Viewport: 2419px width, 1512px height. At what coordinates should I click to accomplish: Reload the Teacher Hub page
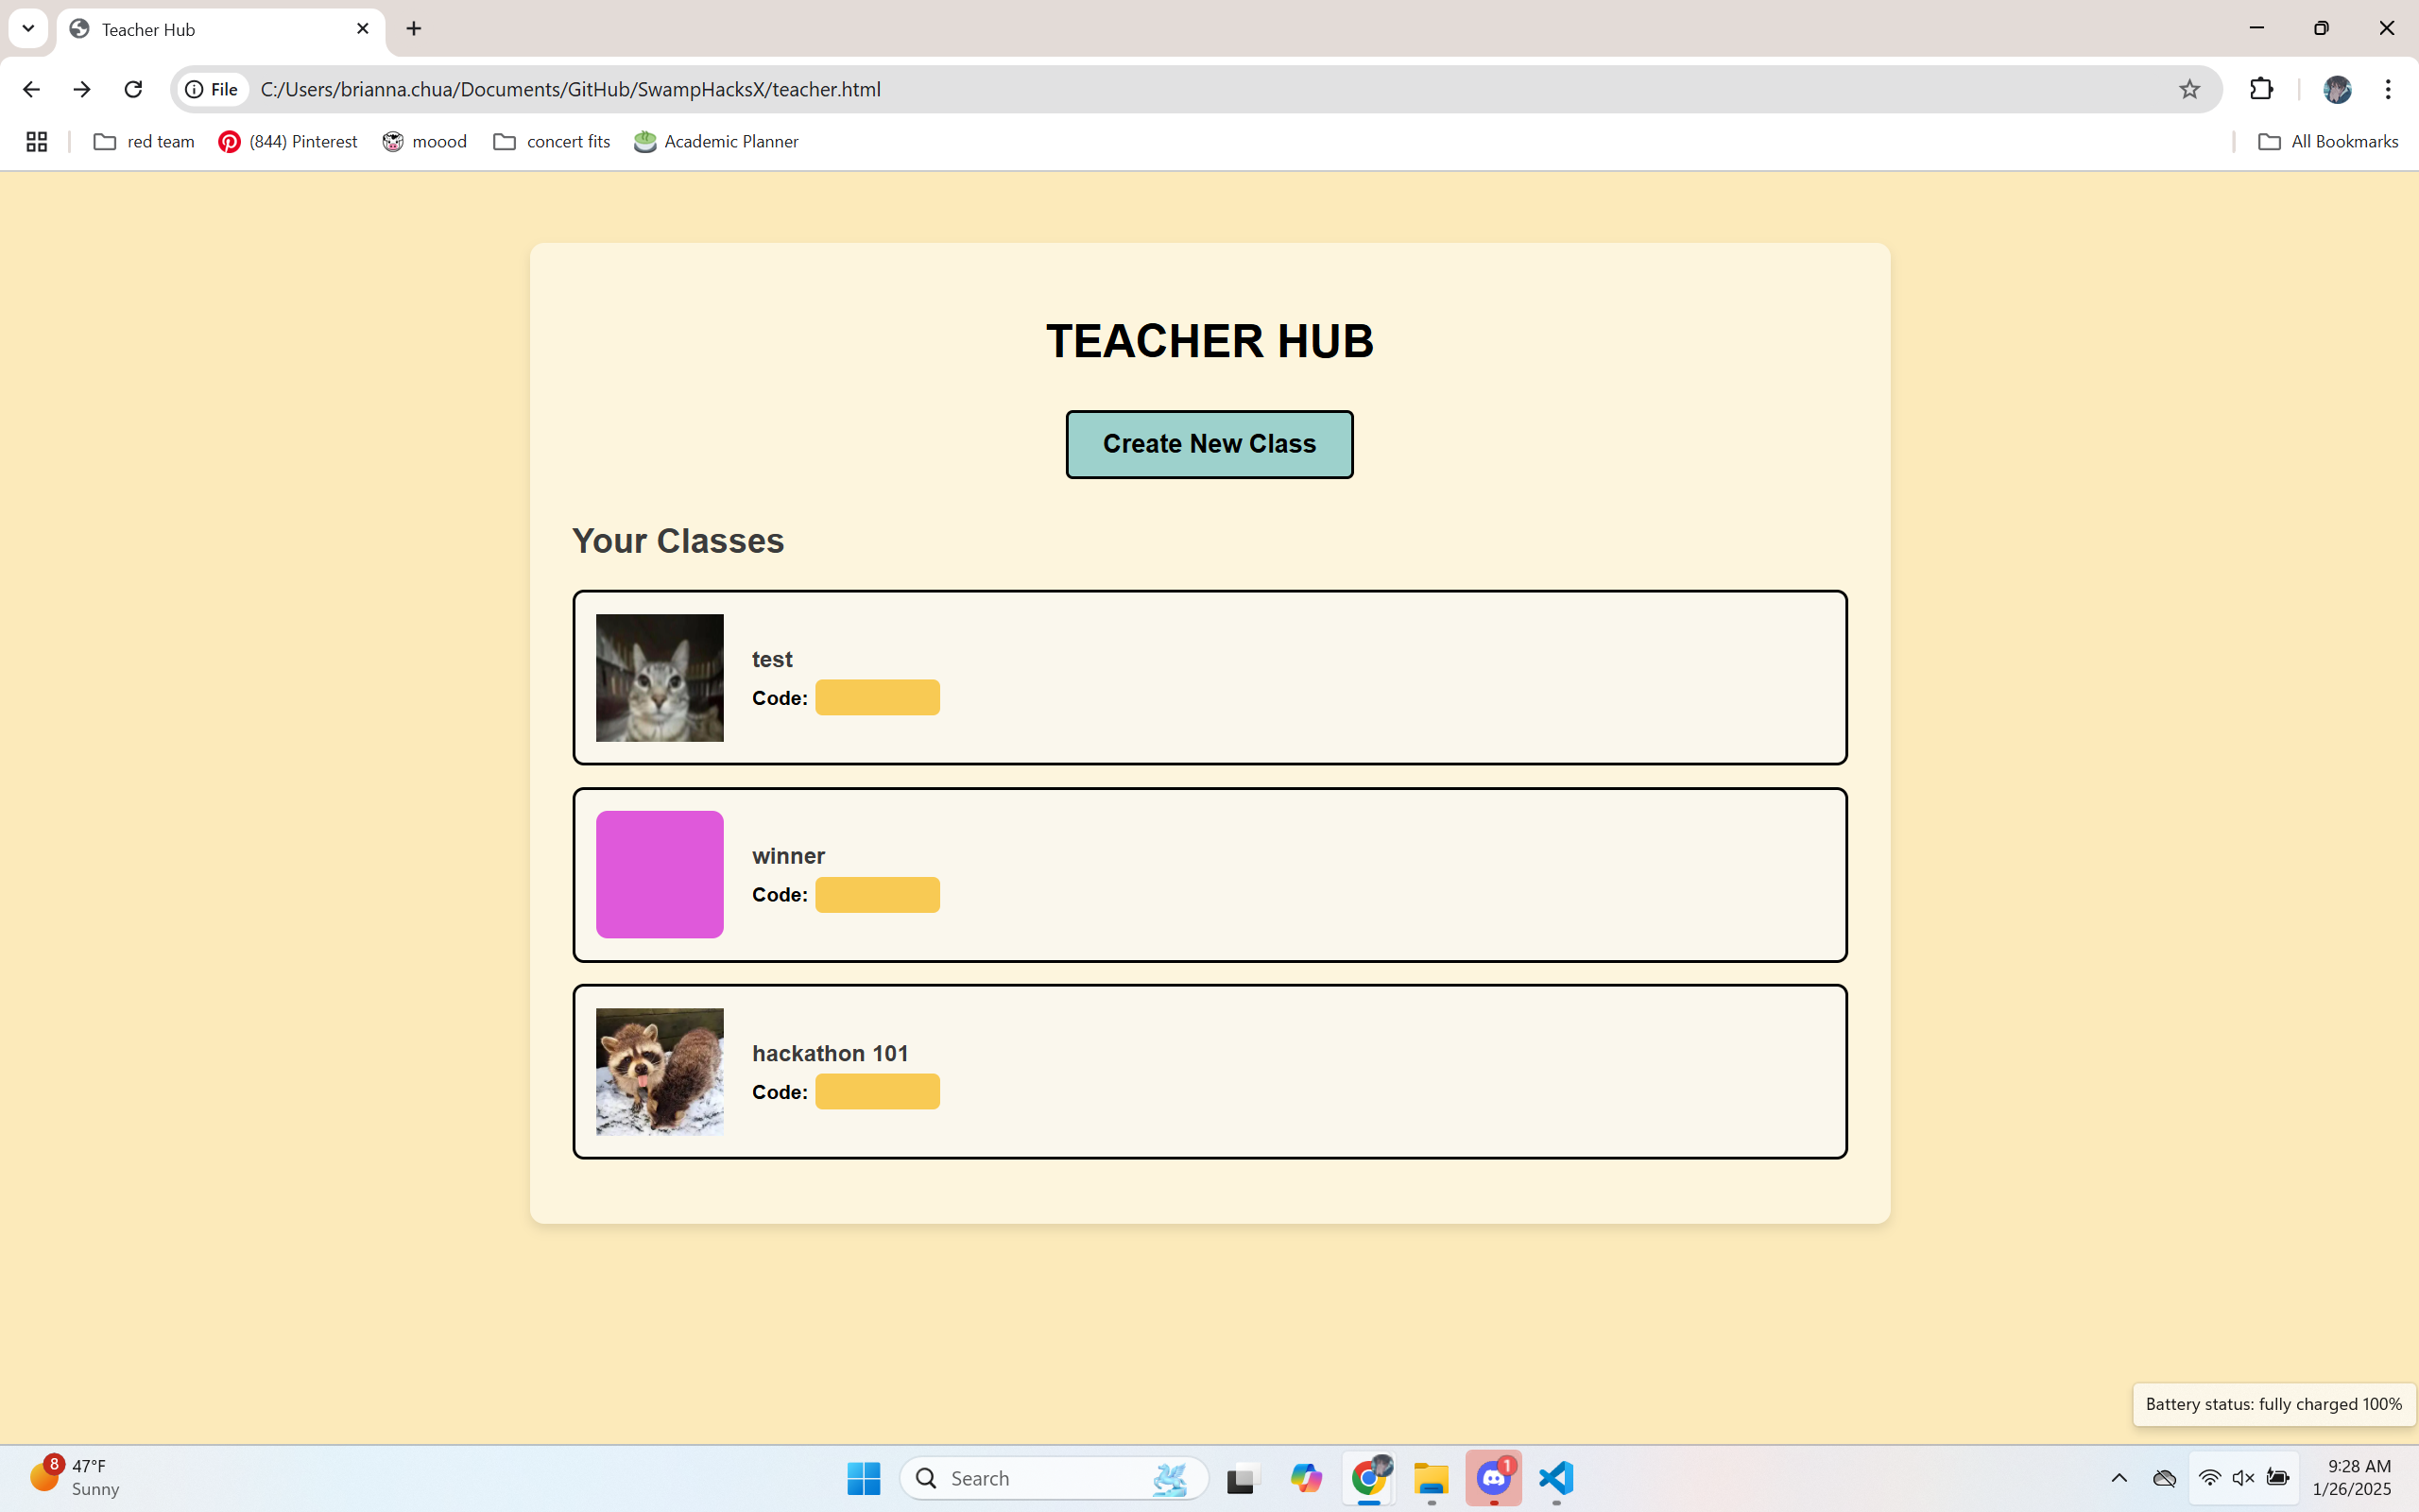tap(133, 89)
